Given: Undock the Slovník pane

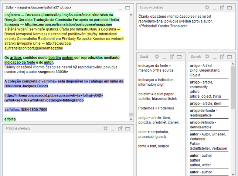Looking at the screenshot, I should pos(222,57).
